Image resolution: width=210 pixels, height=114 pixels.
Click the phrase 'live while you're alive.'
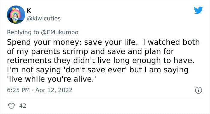pos(52,79)
